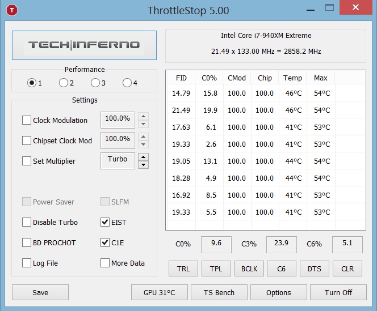The width and height of the screenshot is (377, 311).
Task: Select the FID value 17.63
Action: (x=181, y=127)
